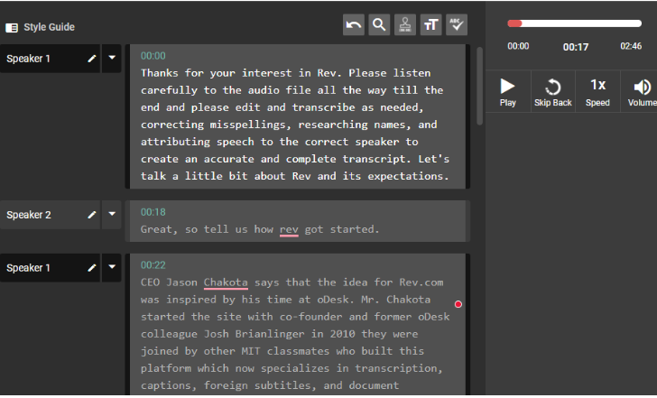Seek on the audio progress bar
Image resolution: width=657 pixels, height=398 pixels.
(x=575, y=23)
